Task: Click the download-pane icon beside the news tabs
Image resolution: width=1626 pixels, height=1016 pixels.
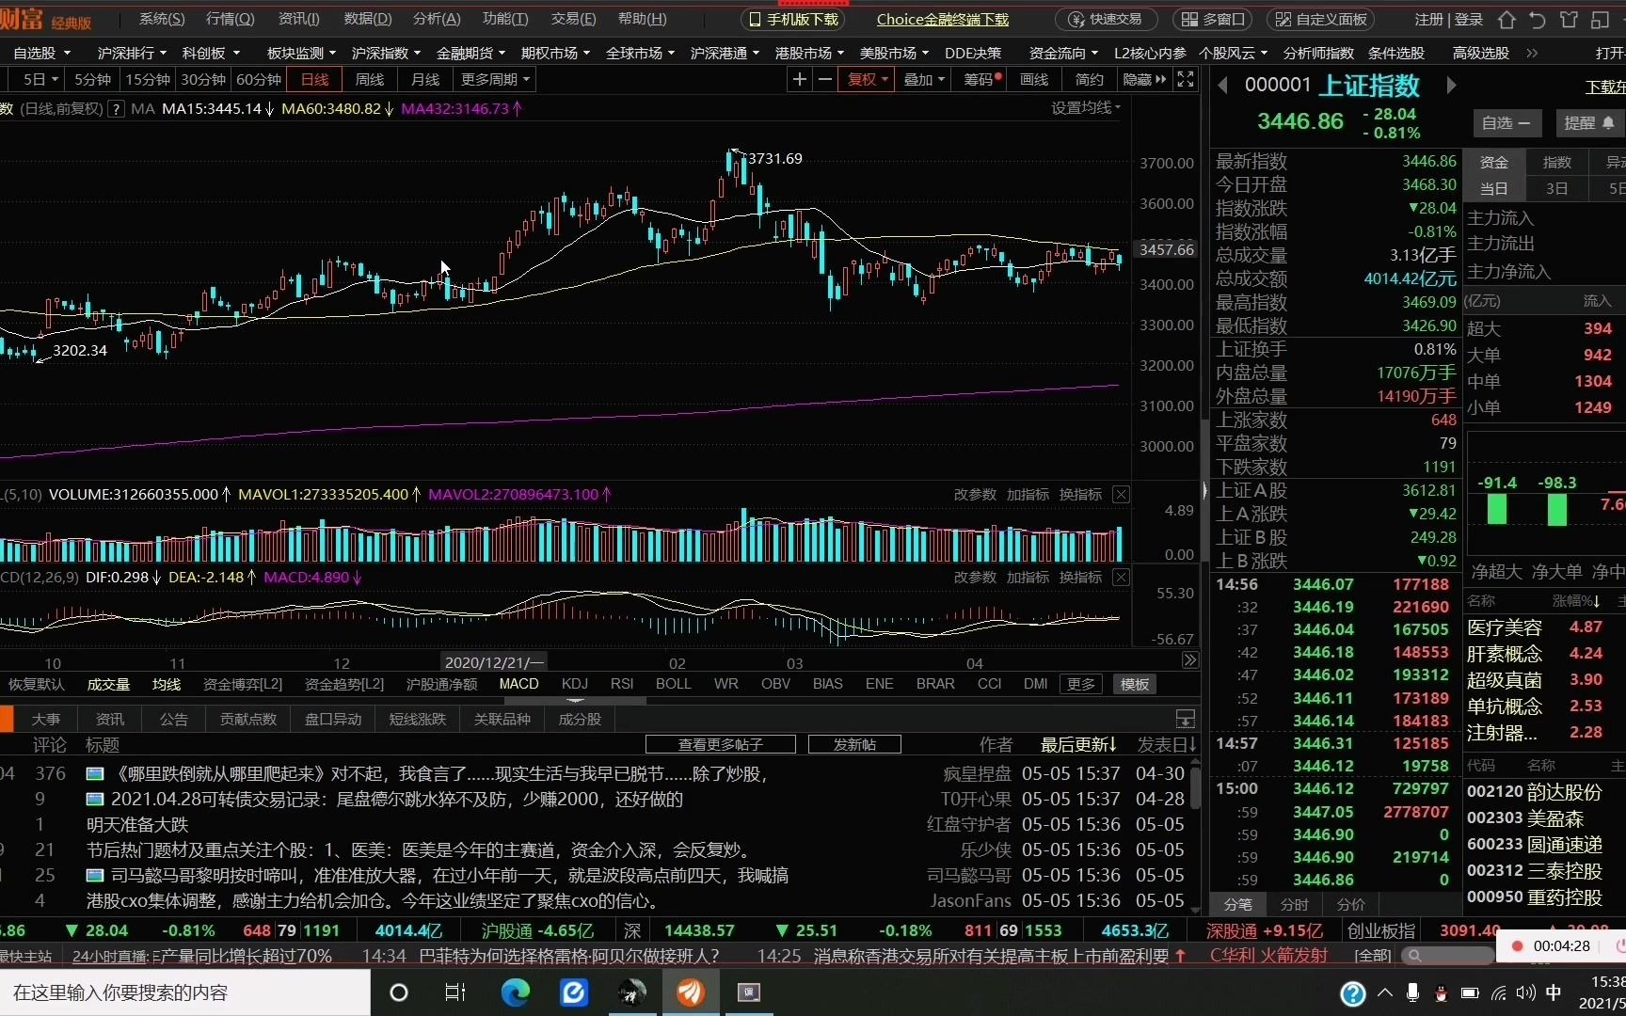Action: click(1186, 720)
